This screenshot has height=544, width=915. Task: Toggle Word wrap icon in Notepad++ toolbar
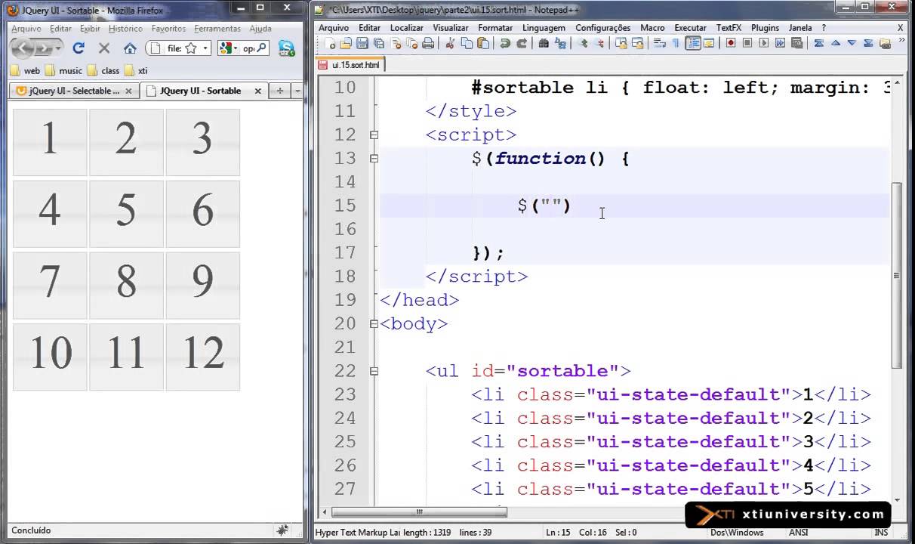click(659, 43)
